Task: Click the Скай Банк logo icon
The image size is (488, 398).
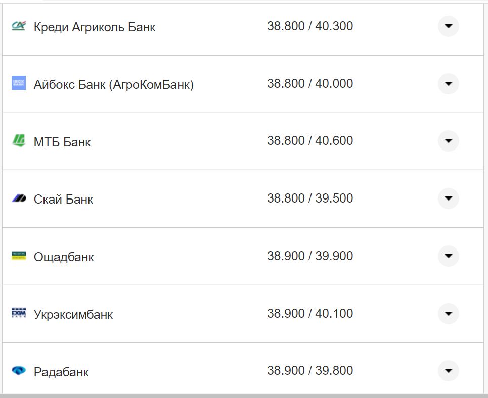Action: [x=18, y=198]
